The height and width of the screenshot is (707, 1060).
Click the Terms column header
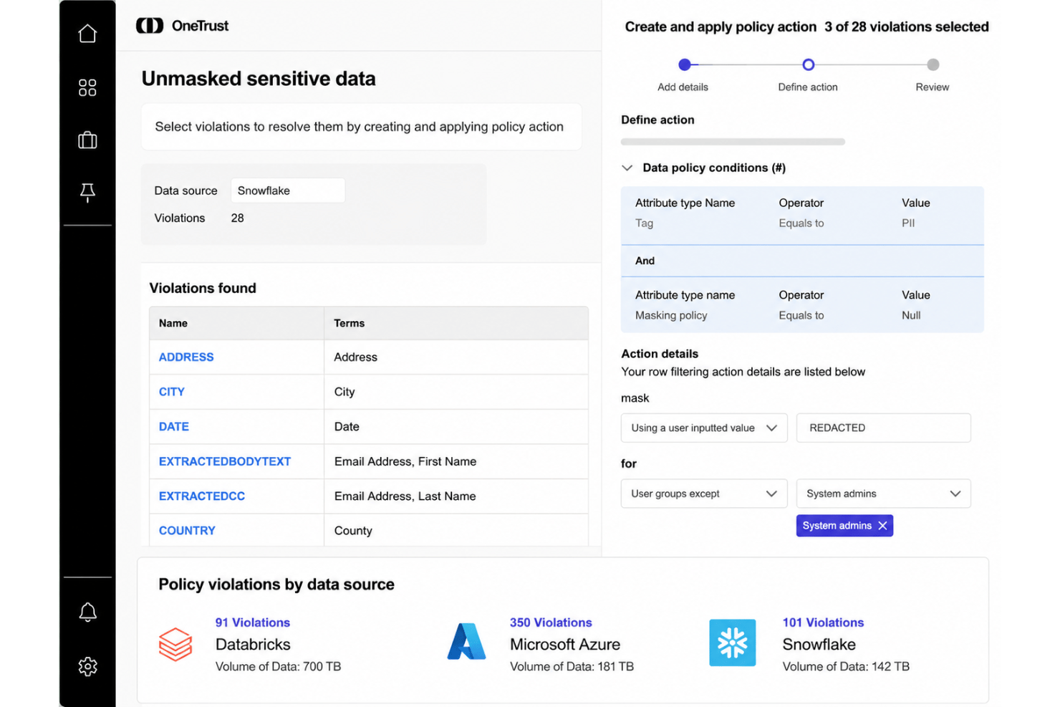(456, 323)
